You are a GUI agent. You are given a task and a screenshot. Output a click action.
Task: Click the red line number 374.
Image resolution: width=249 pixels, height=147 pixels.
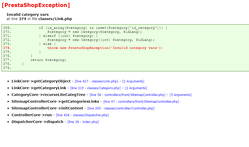click(7, 48)
